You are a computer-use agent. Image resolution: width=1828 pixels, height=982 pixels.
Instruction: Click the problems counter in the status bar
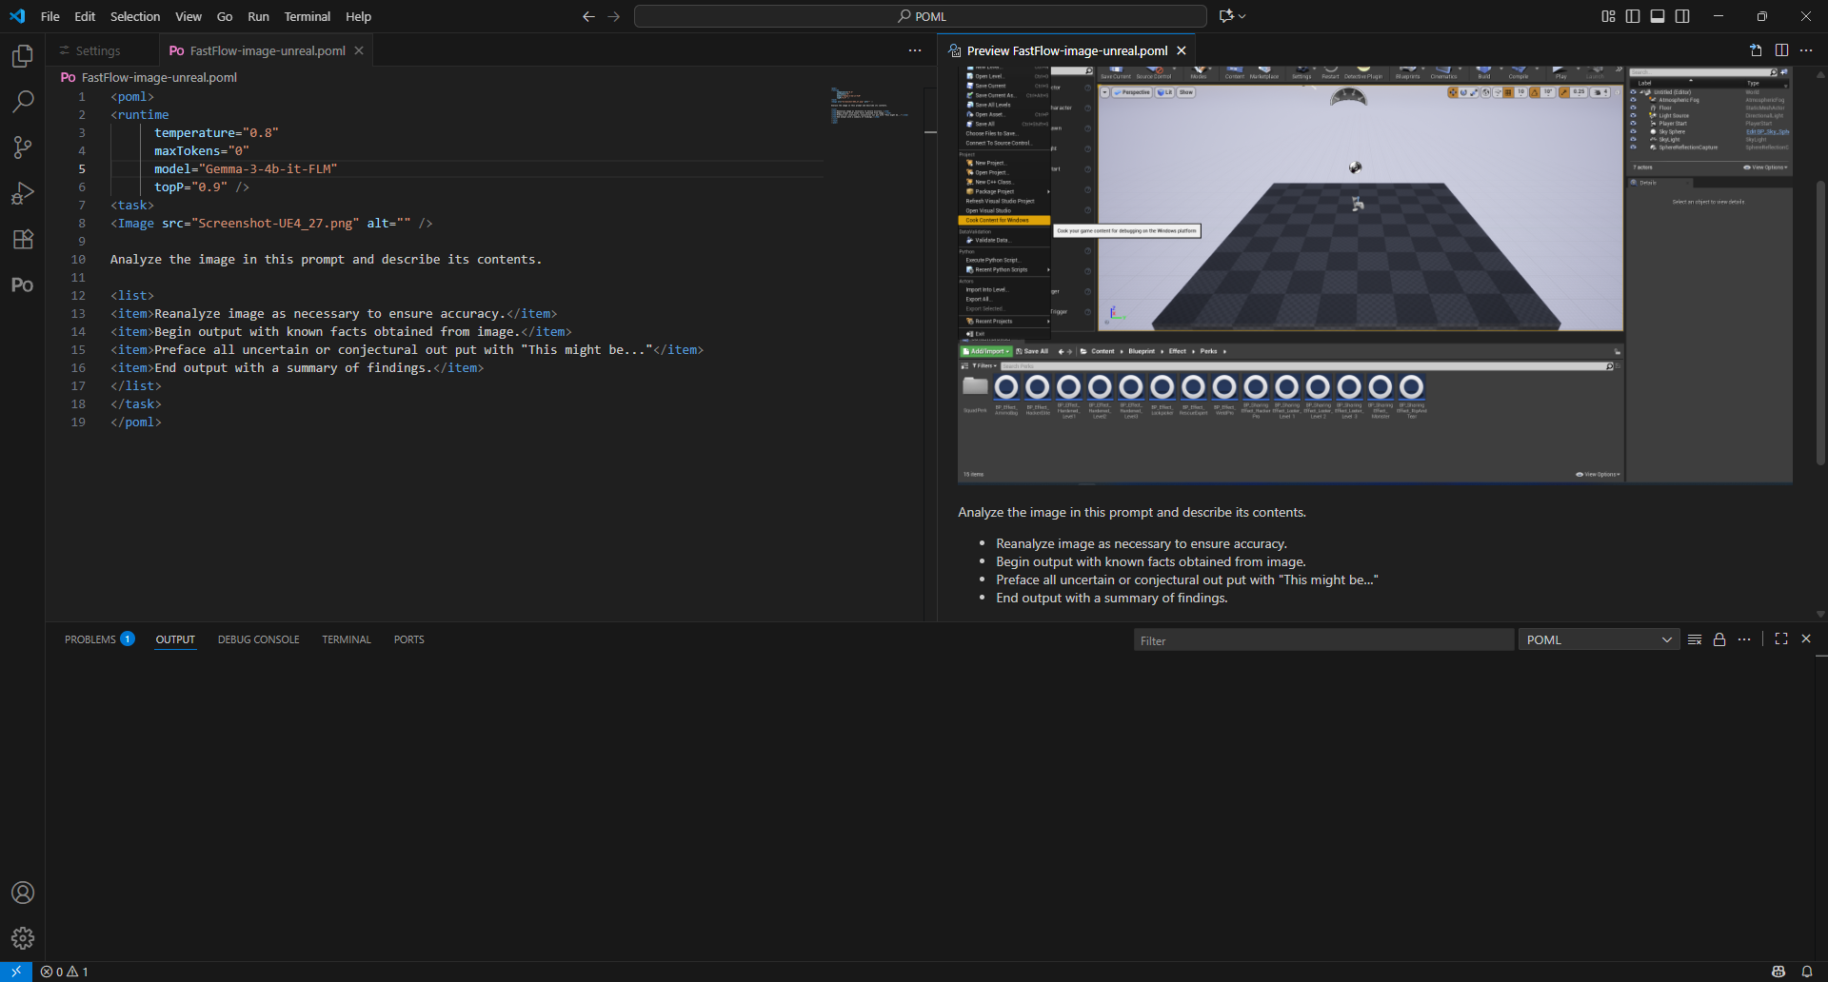[65, 972]
